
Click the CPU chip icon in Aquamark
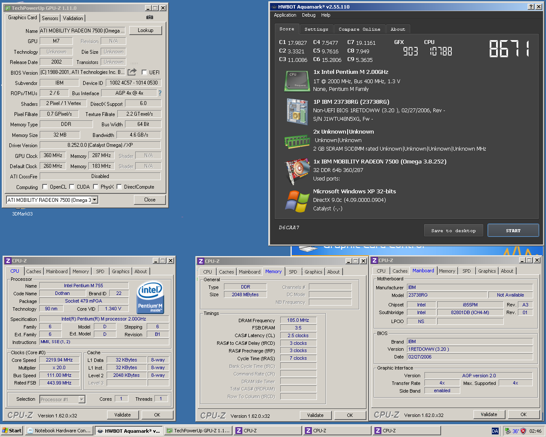297,81
